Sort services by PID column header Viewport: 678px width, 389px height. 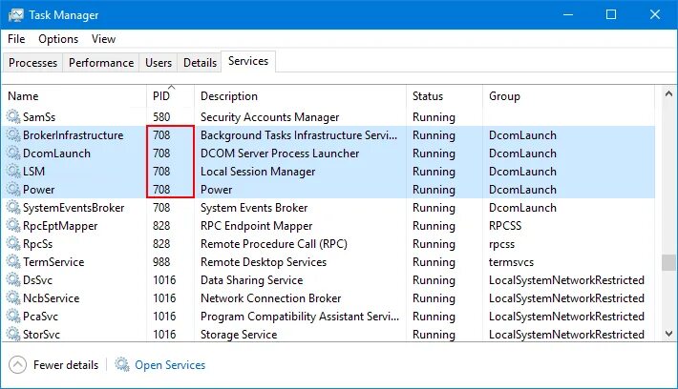(x=160, y=96)
